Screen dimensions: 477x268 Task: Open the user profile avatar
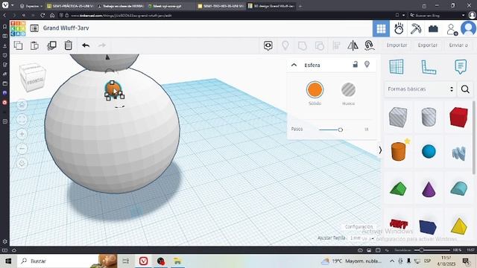coord(468,28)
